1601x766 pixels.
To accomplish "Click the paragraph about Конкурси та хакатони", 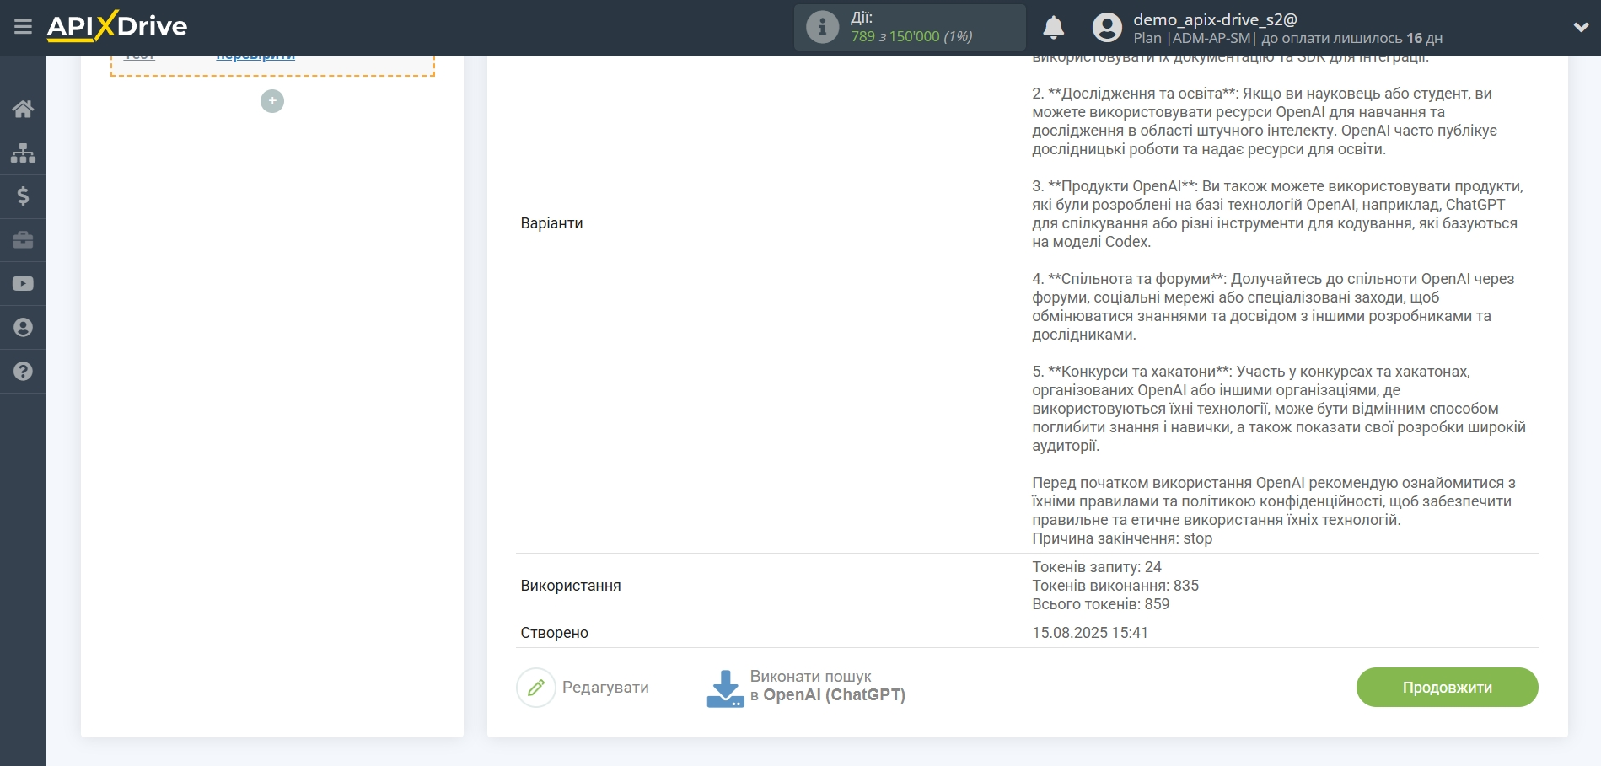I will pyautogui.click(x=1278, y=409).
